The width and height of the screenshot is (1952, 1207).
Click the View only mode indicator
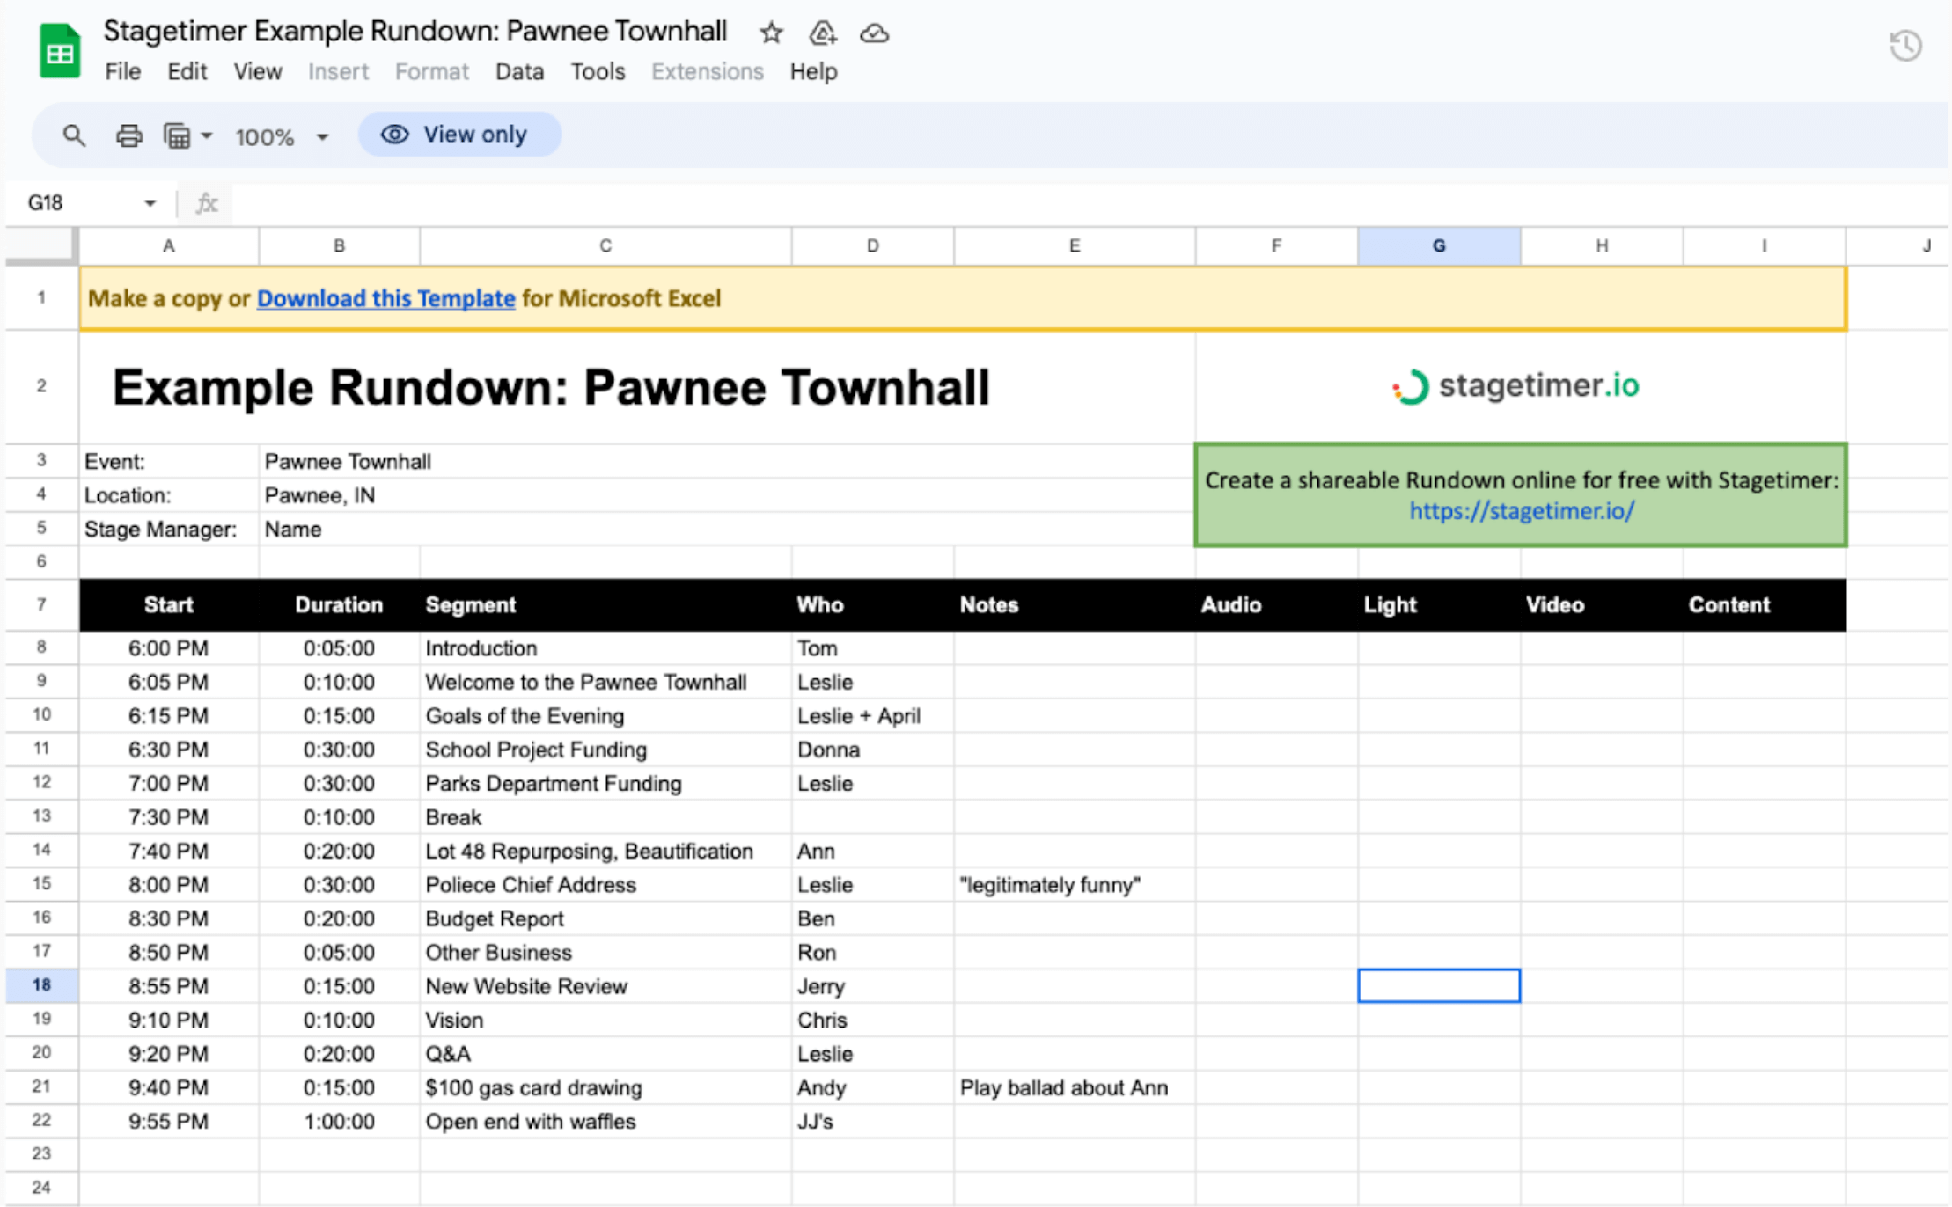point(459,135)
